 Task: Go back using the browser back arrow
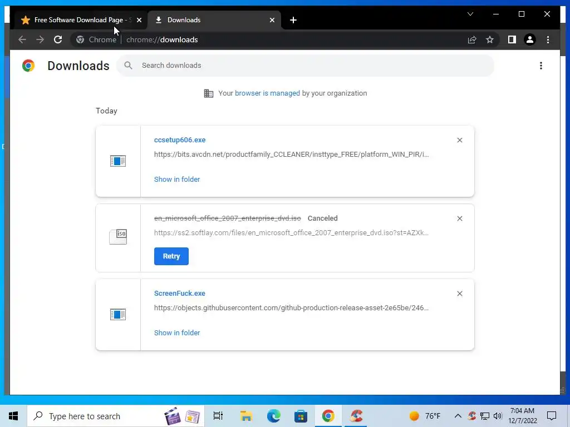[22, 39]
